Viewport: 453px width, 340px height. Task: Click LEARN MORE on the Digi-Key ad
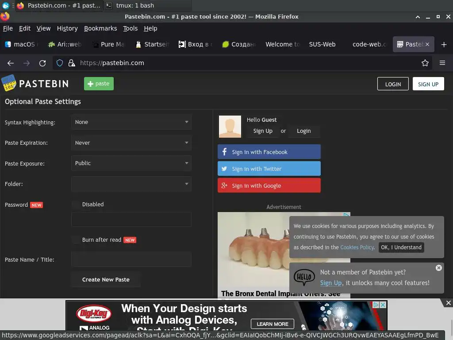(x=273, y=324)
